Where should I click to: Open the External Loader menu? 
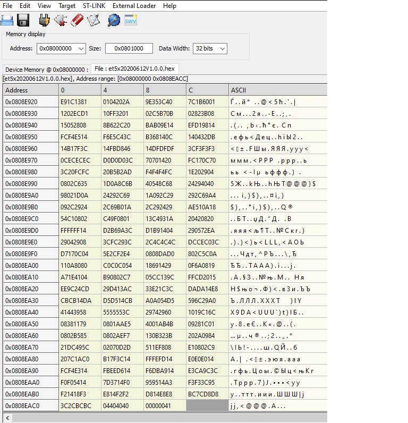point(134,6)
